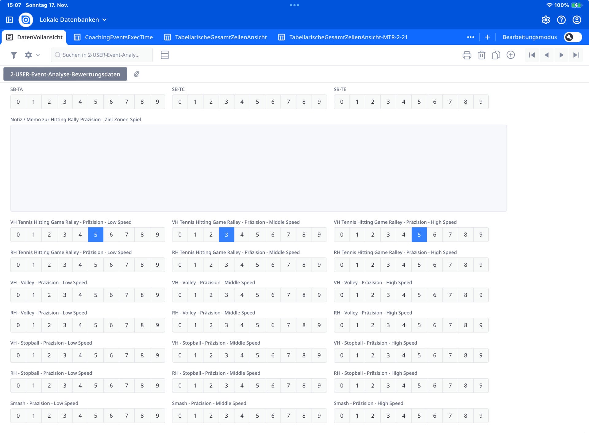Expand the Lokale Datenbanken dropdown
Image resolution: width=589 pixels, height=433 pixels.
(x=104, y=20)
